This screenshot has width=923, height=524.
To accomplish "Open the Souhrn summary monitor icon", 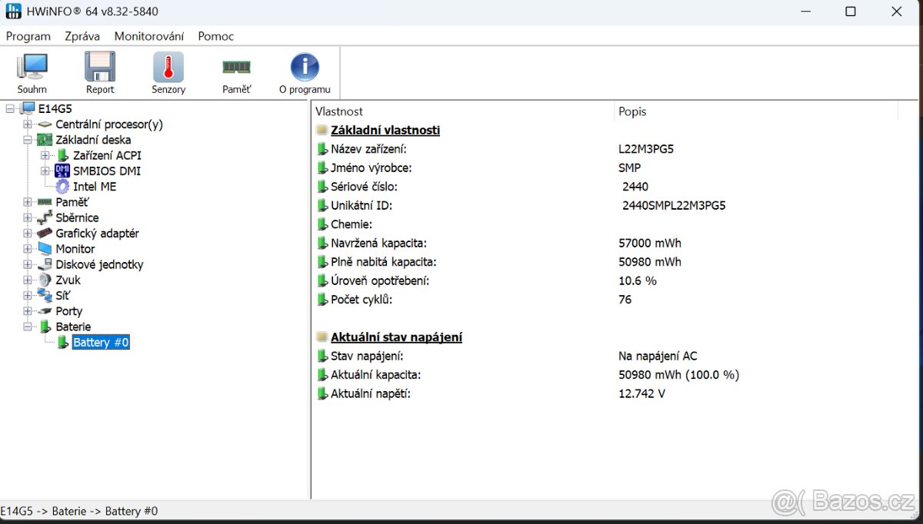I will click(x=32, y=68).
